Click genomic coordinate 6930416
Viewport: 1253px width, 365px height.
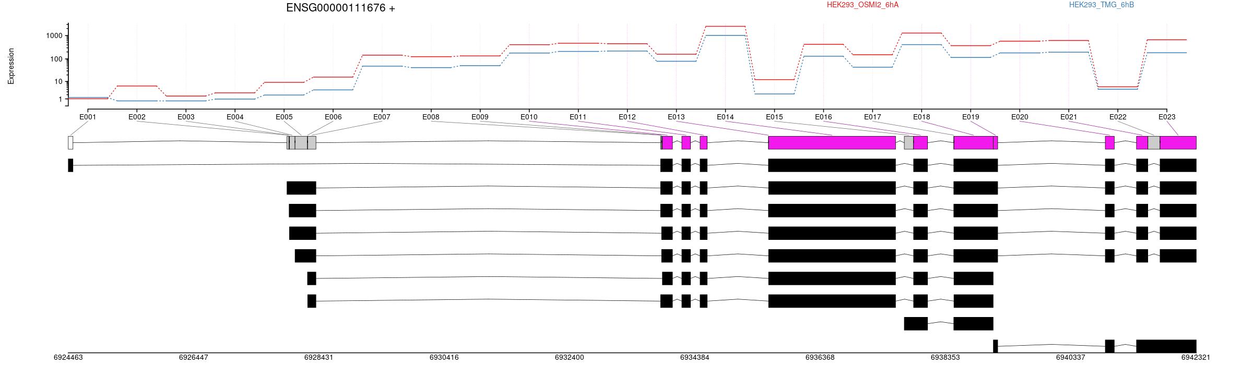(x=444, y=358)
